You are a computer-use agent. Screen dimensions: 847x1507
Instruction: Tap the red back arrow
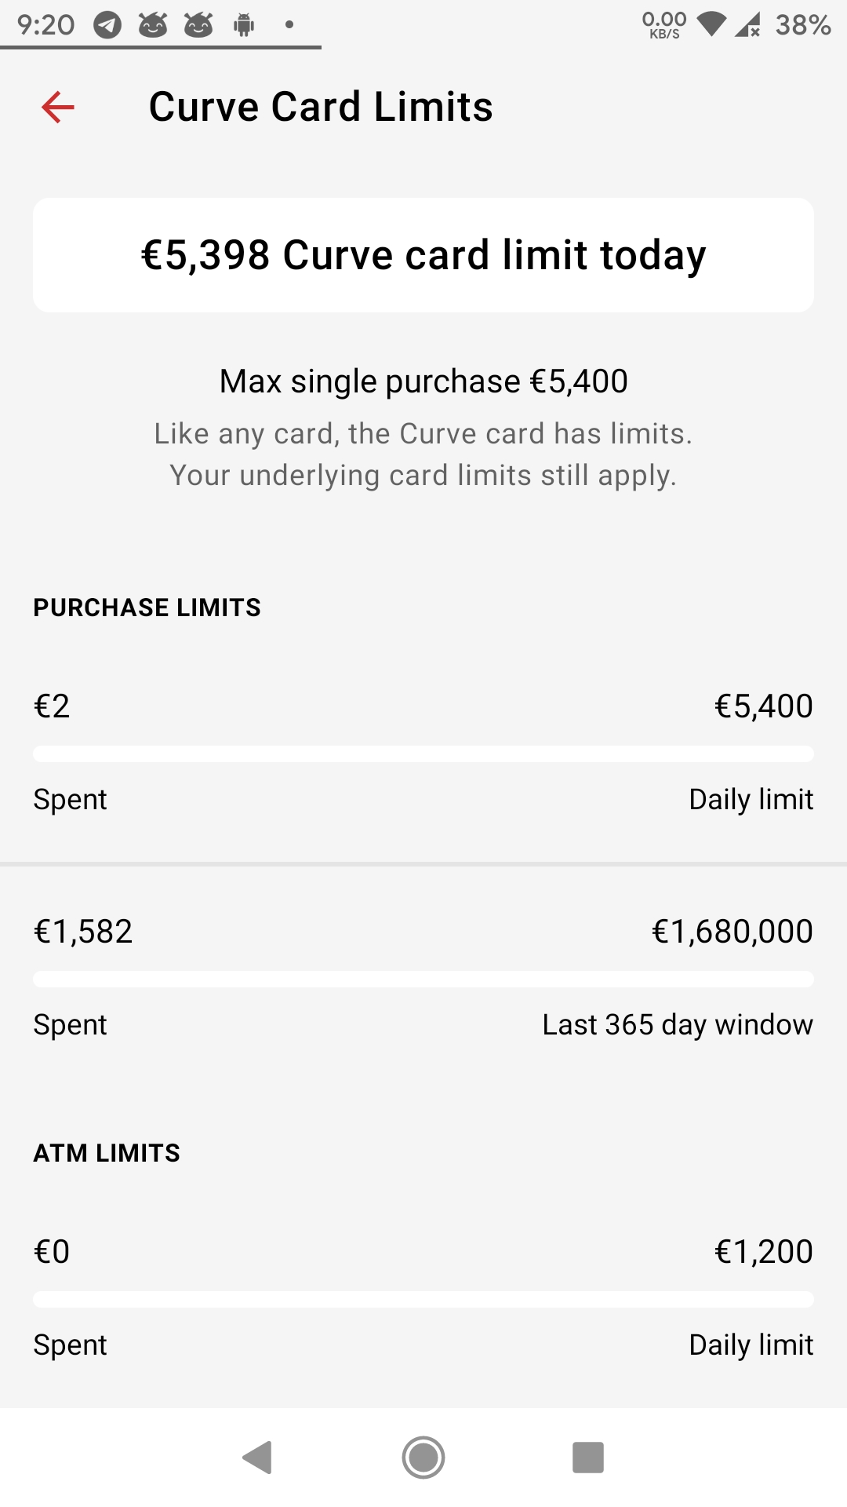pyautogui.click(x=58, y=107)
